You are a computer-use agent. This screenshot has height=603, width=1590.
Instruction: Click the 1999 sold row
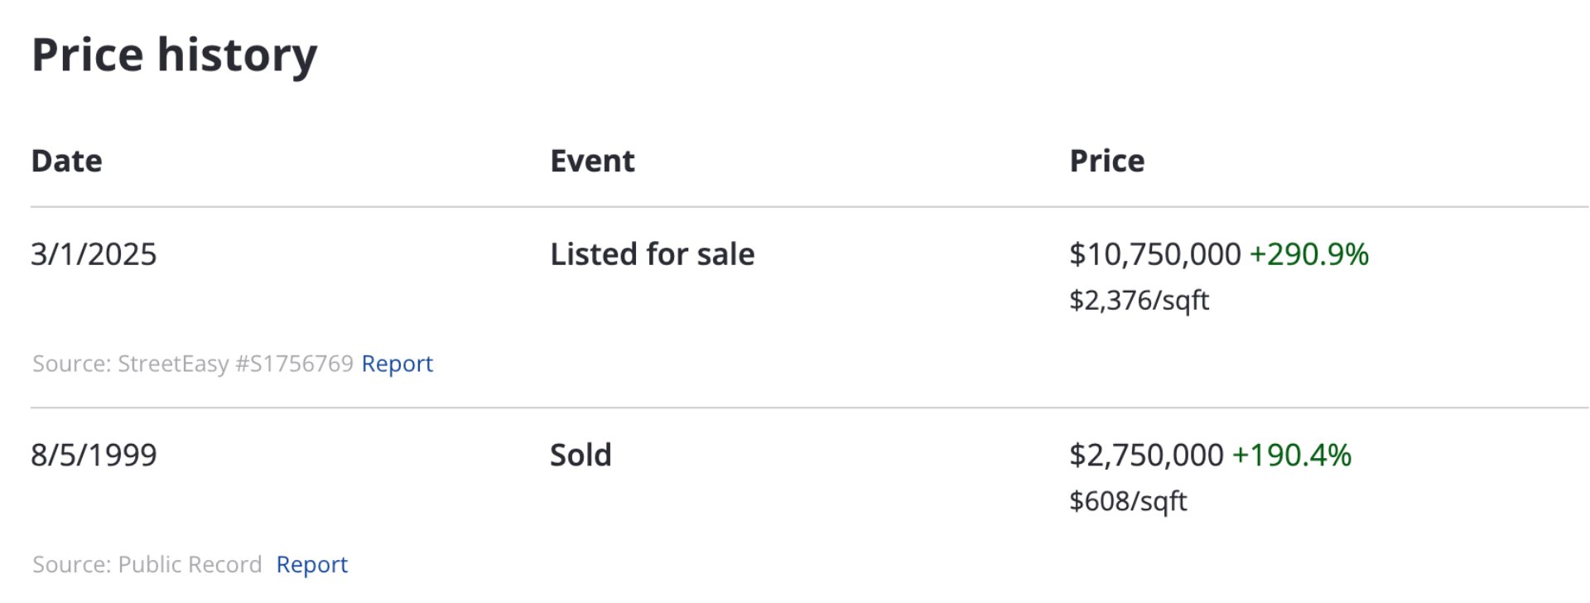pos(810,506)
